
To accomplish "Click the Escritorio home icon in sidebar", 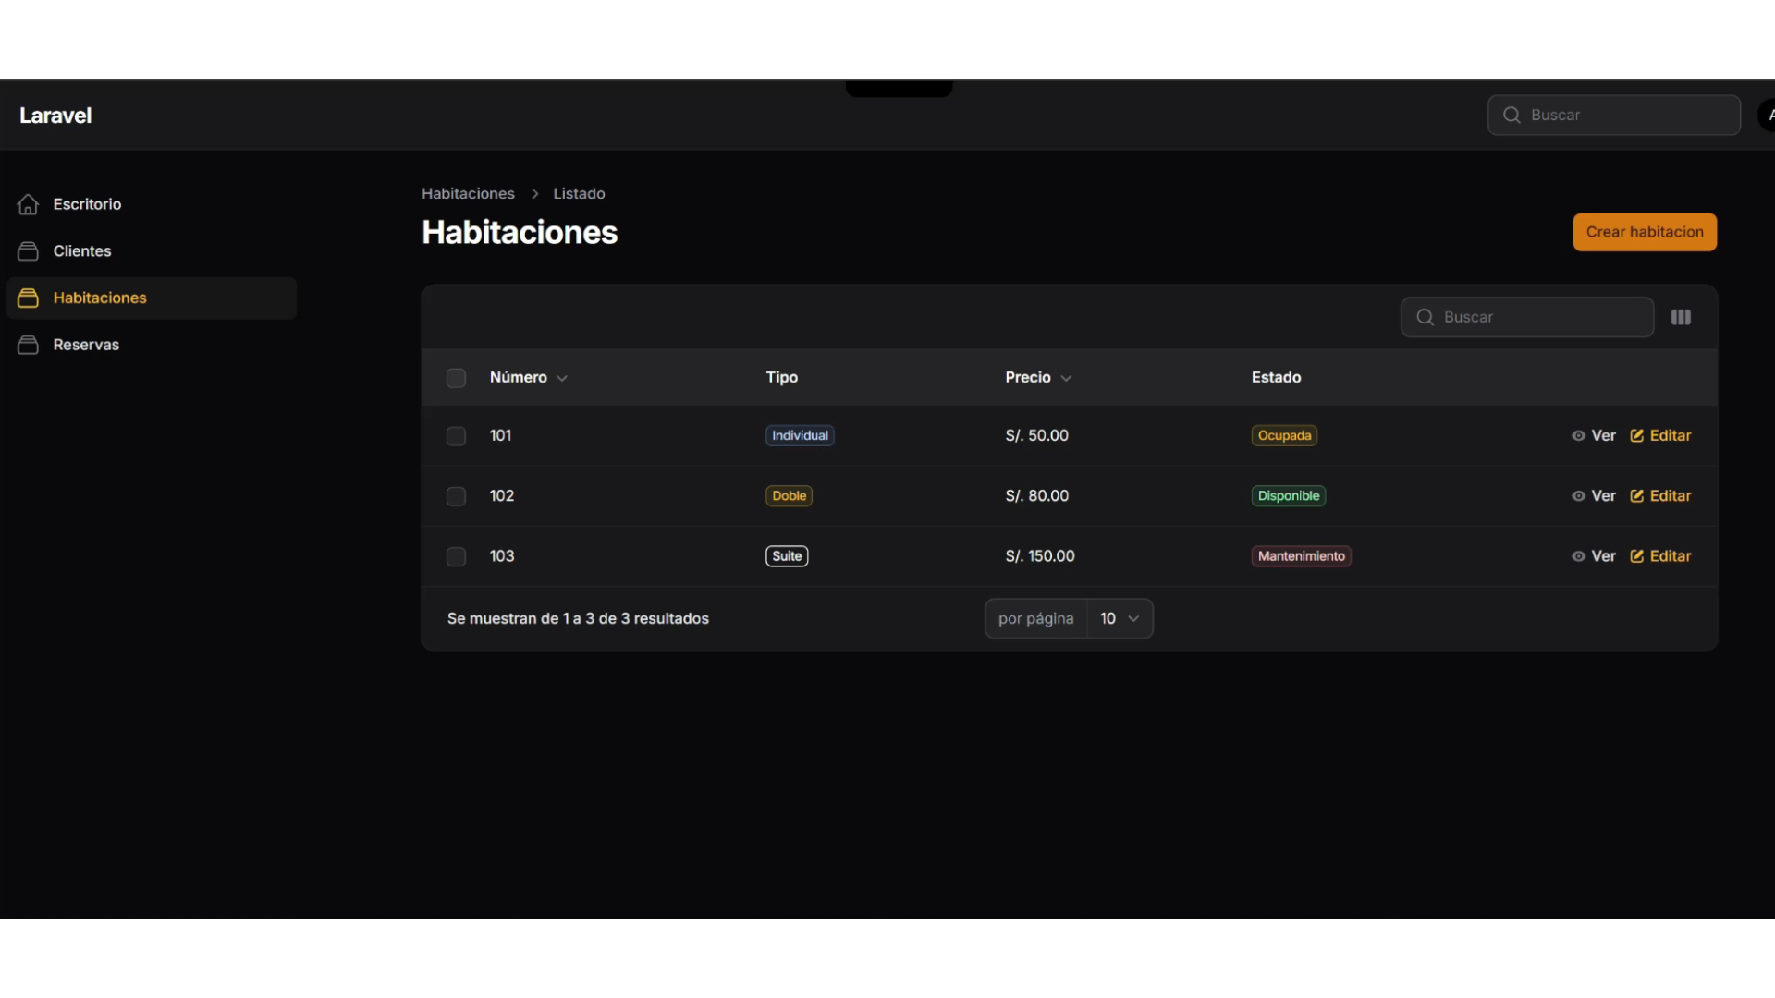I will click(28, 204).
